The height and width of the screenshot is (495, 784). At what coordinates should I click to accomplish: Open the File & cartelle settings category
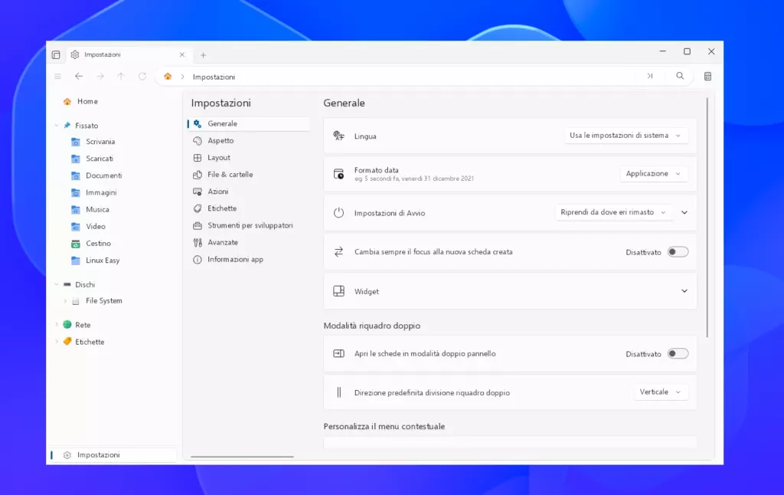tap(249, 175)
